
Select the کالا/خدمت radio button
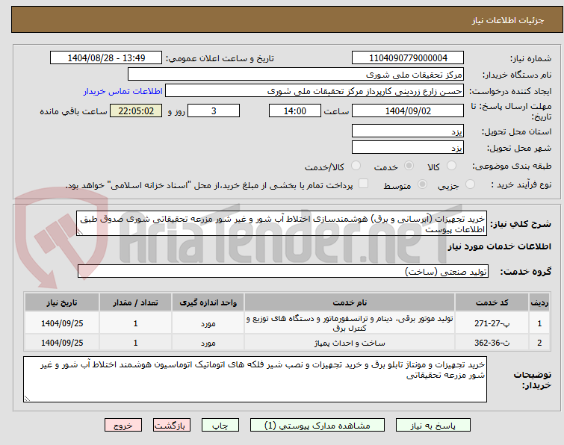(356, 166)
